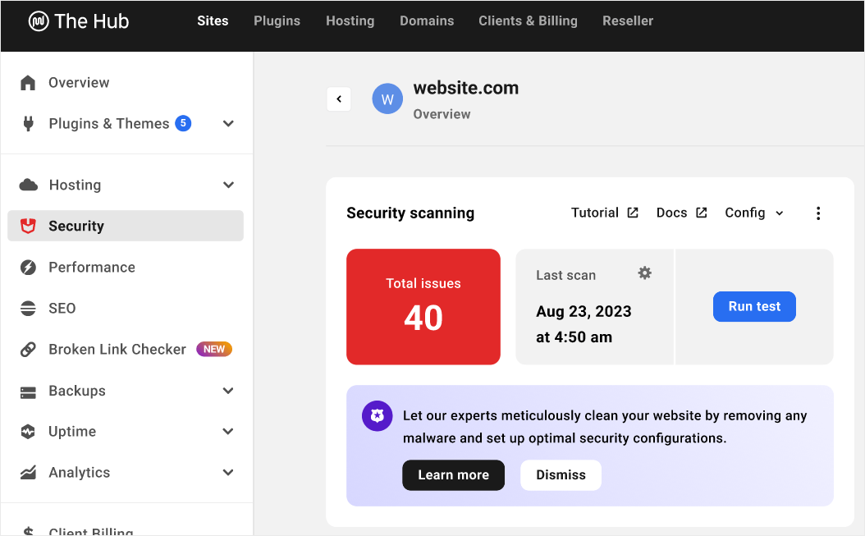Dismiss the expert cleanup banner

(x=561, y=474)
